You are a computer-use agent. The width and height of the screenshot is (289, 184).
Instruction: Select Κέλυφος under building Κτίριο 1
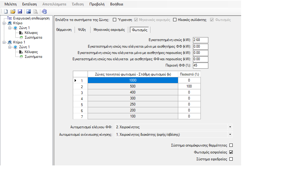pos(31,52)
